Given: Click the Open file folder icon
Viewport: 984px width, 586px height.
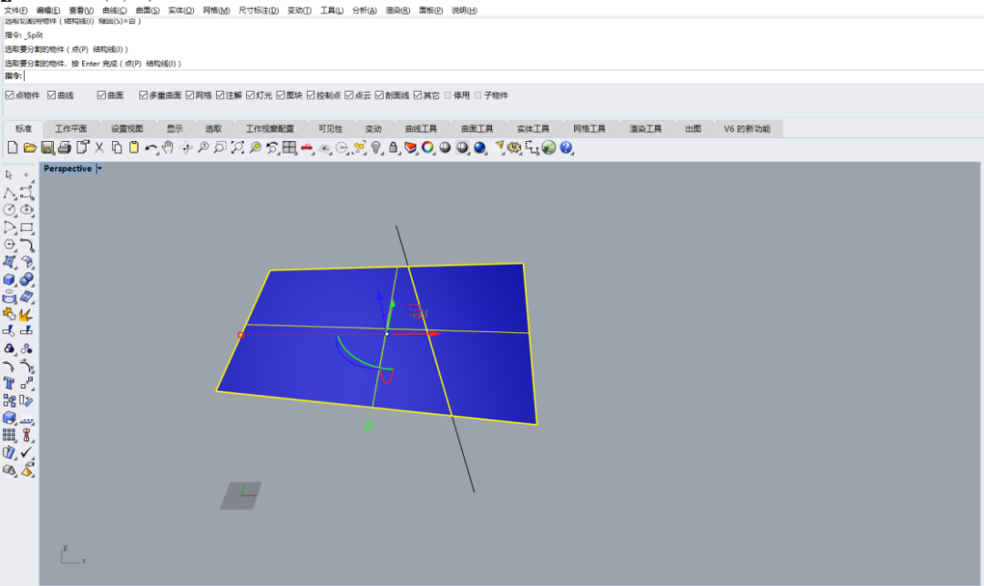Looking at the screenshot, I should (29, 147).
